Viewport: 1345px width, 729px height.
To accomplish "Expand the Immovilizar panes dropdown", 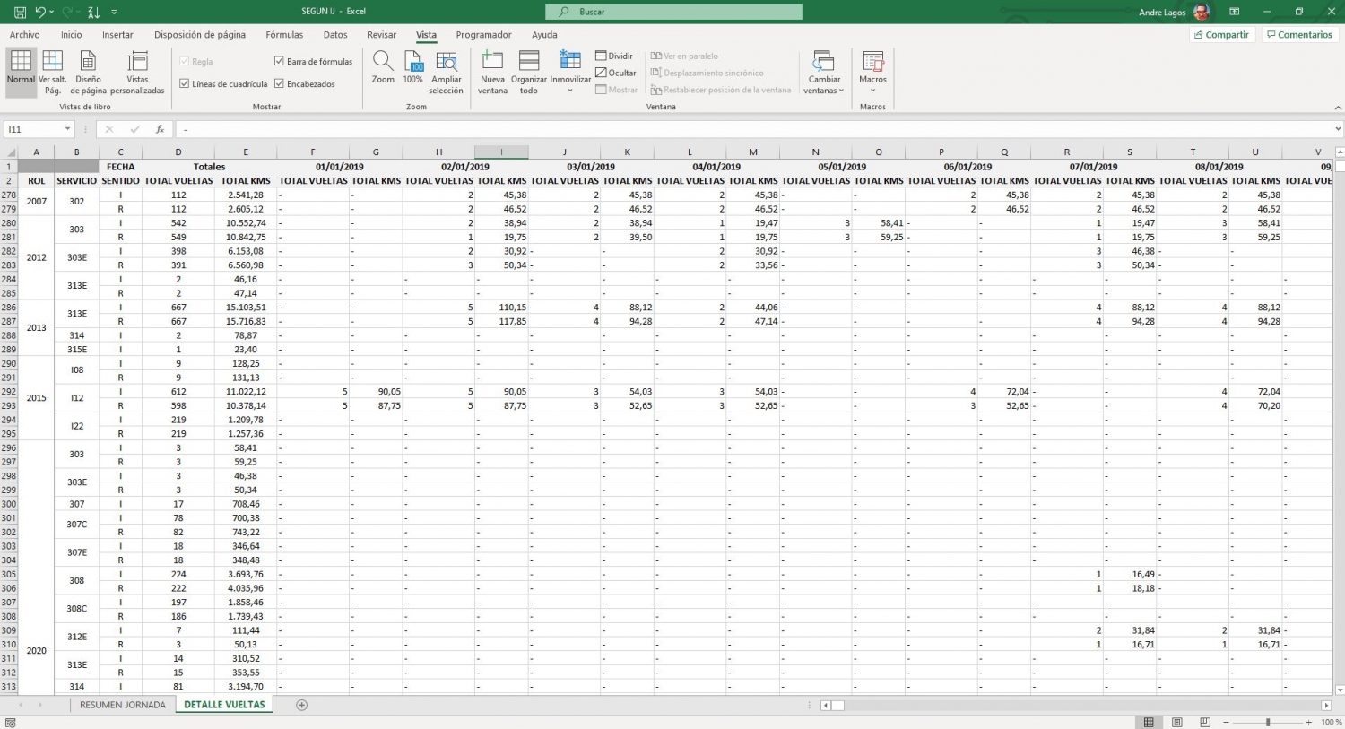I will point(570,91).
